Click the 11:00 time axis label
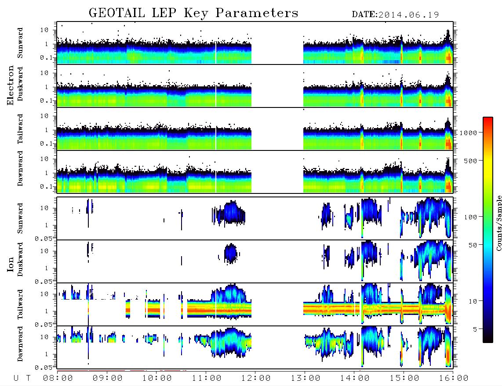502x386 pixels. point(207,379)
